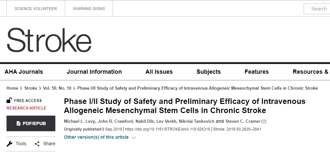Open the Journal Information menu
Image resolution: width=330 pixels, height=152 pixels.
pos(94,72)
